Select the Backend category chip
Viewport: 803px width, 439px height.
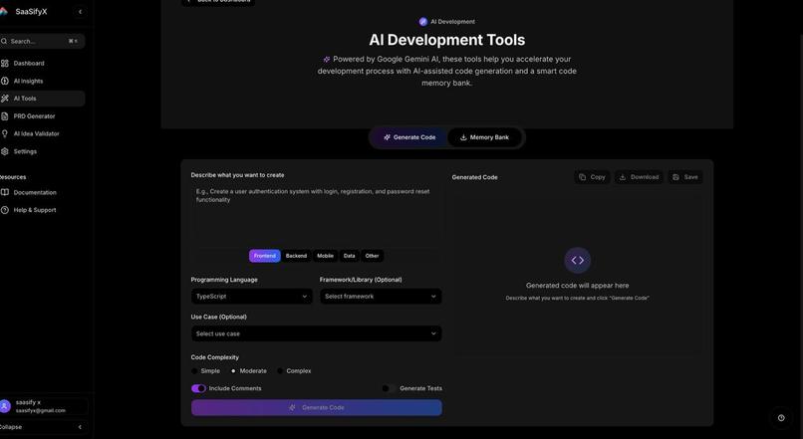tap(296, 256)
